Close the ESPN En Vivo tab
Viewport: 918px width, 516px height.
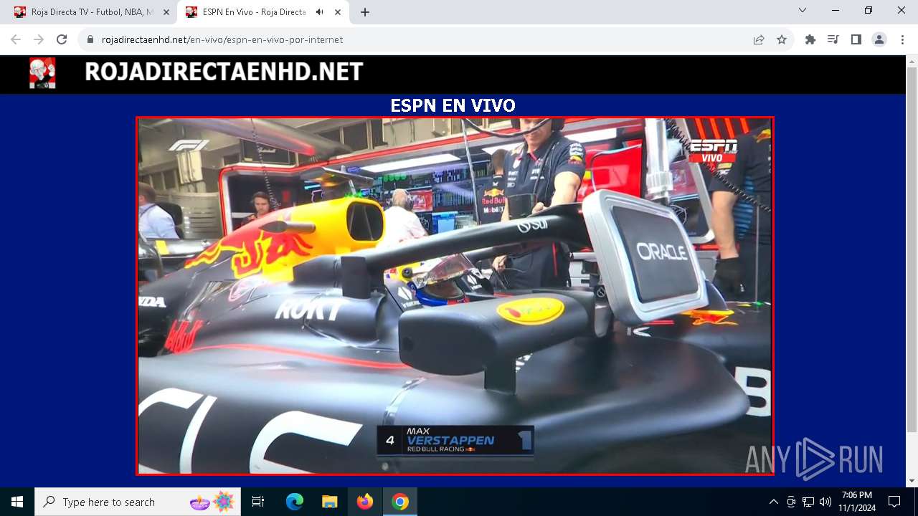point(338,12)
